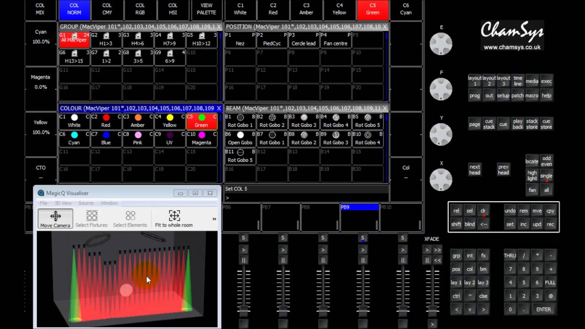The height and width of the screenshot is (329, 585).
Task: Select group G2 H1>3
Action: point(106,39)
